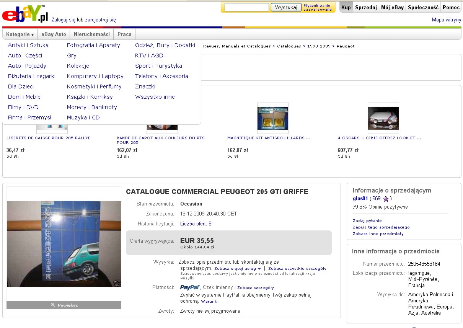
Task: Open the eBay Auto tab
Action: tap(54, 34)
